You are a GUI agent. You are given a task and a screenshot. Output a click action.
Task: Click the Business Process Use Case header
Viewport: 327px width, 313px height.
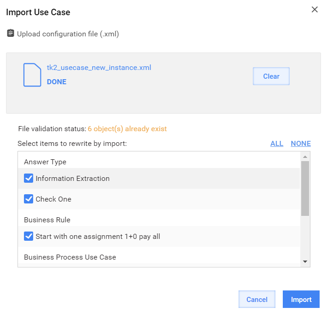click(70, 257)
